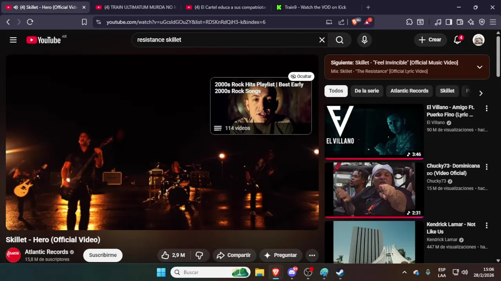The height and width of the screenshot is (281, 501).
Task: Switch to the Train9 Kick VOD tab
Action: point(316,7)
